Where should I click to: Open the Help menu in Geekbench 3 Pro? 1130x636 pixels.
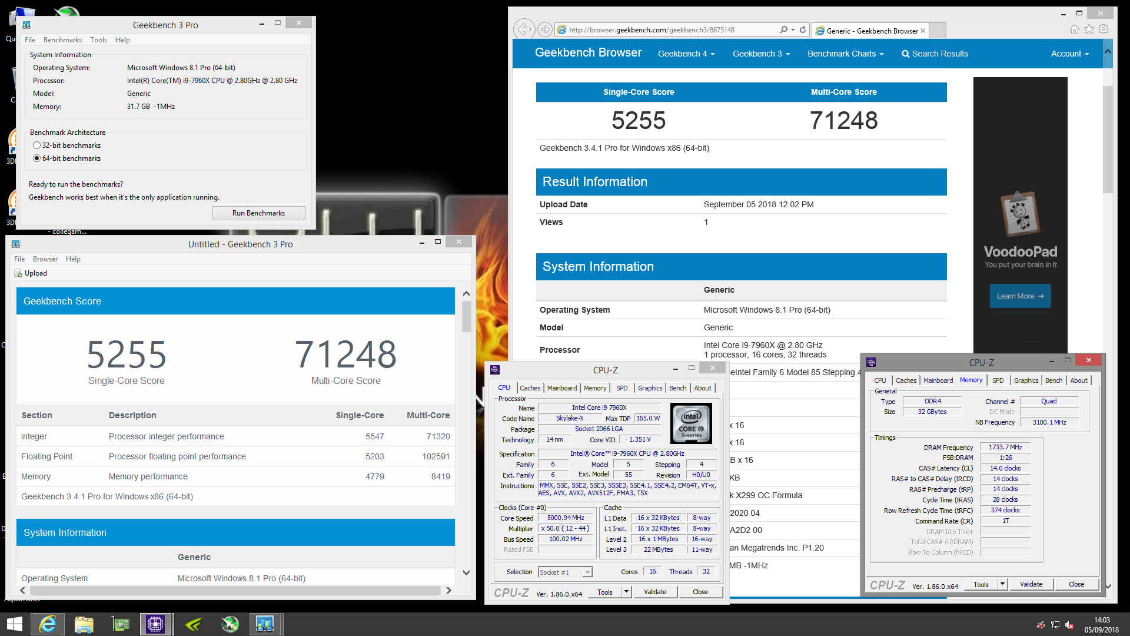(122, 40)
